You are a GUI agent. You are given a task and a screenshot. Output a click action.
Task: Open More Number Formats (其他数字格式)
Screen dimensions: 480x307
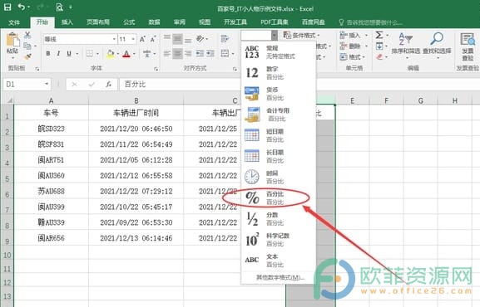pyautogui.click(x=280, y=277)
